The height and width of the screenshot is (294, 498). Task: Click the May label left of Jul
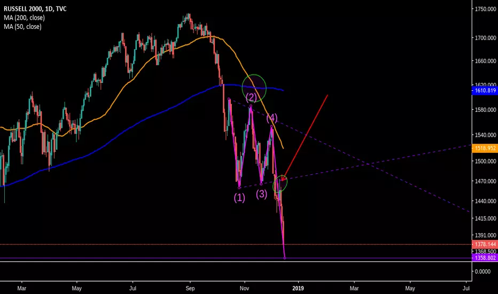pyautogui.click(x=76, y=288)
